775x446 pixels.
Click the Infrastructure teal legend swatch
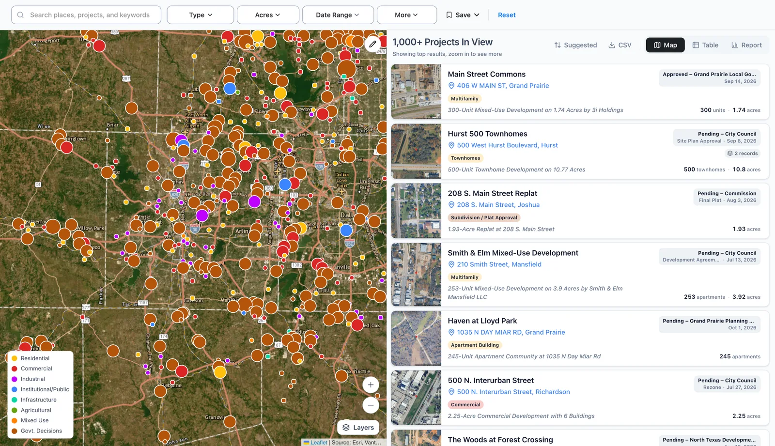(x=15, y=400)
